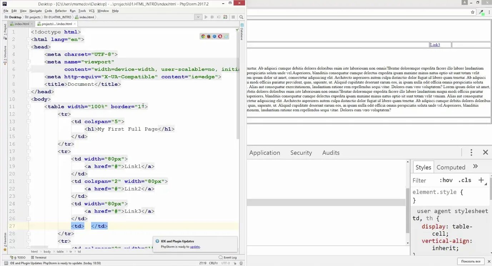Viewport: 492px width, 266px height.
Task: Preview page in Opera browser icon
Action: tap(220, 36)
